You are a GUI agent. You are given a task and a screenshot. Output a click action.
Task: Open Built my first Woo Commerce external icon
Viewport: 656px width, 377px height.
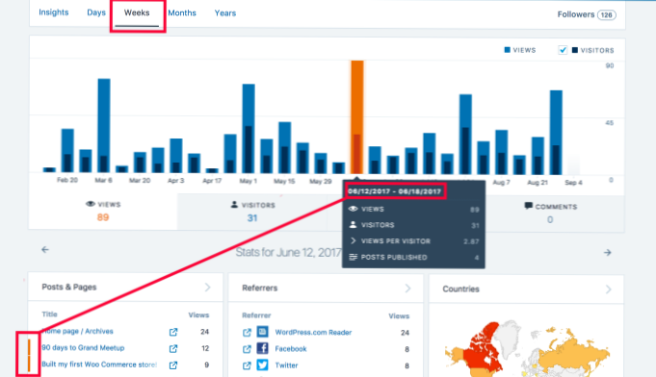pos(173,365)
